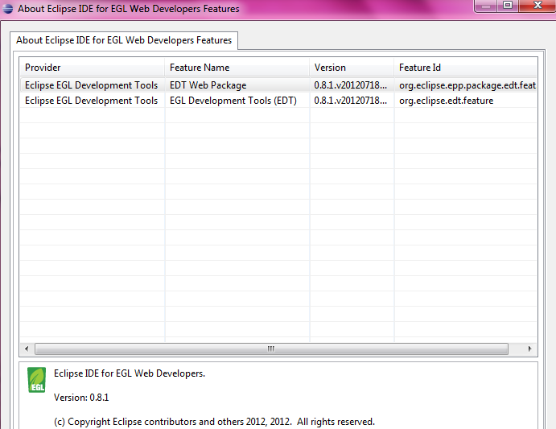Viewport: 556px width, 429px height.
Task: Sort by Version column header
Action: (x=352, y=68)
